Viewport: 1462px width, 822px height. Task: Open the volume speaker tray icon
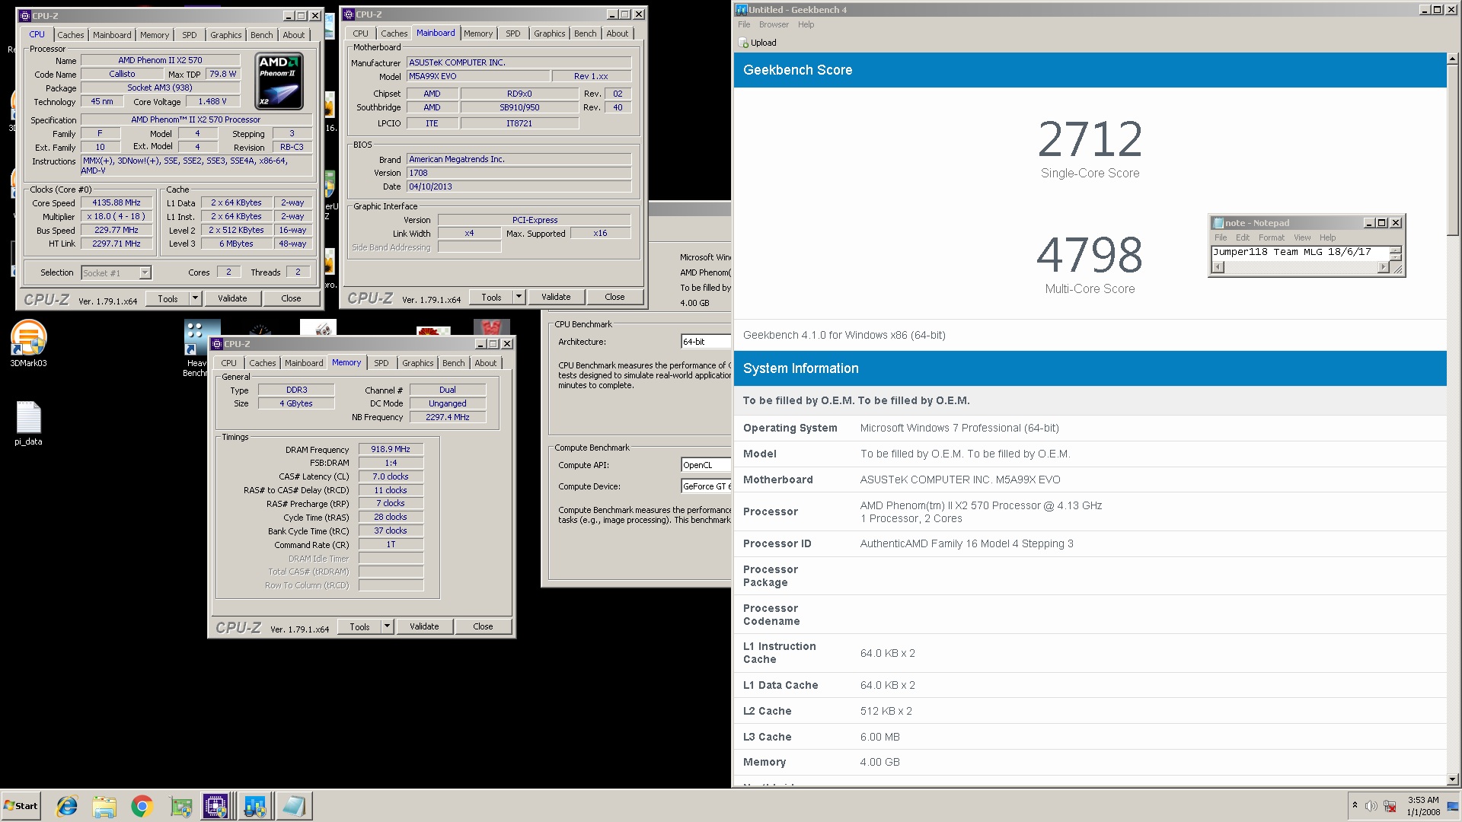[1371, 806]
